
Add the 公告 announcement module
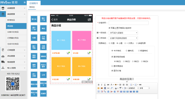coord(43,75)
